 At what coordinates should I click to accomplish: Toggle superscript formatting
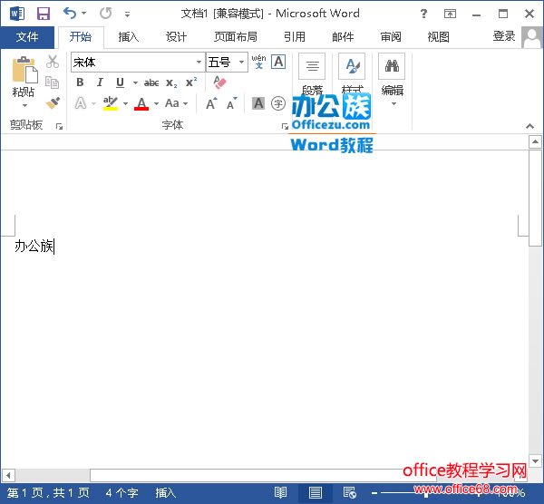click(191, 82)
